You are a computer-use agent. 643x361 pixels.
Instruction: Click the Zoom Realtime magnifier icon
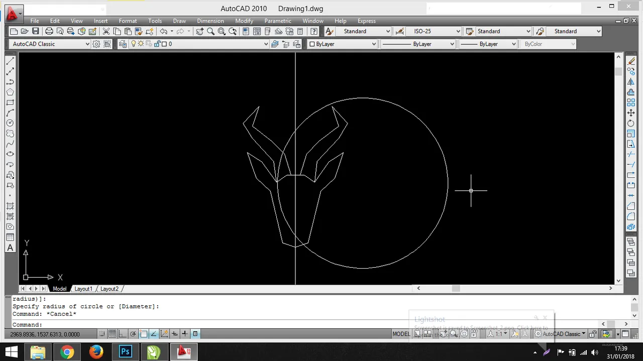210,31
